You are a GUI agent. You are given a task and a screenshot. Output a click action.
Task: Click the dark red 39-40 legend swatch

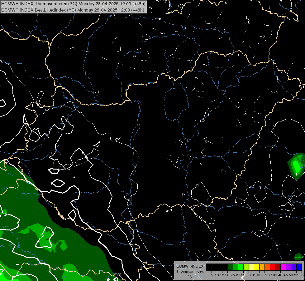(278, 267)
